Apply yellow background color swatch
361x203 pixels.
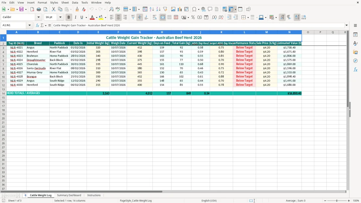point(101,17)
